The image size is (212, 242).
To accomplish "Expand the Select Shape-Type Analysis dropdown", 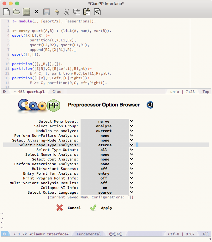I will click(x=131, y=145).
